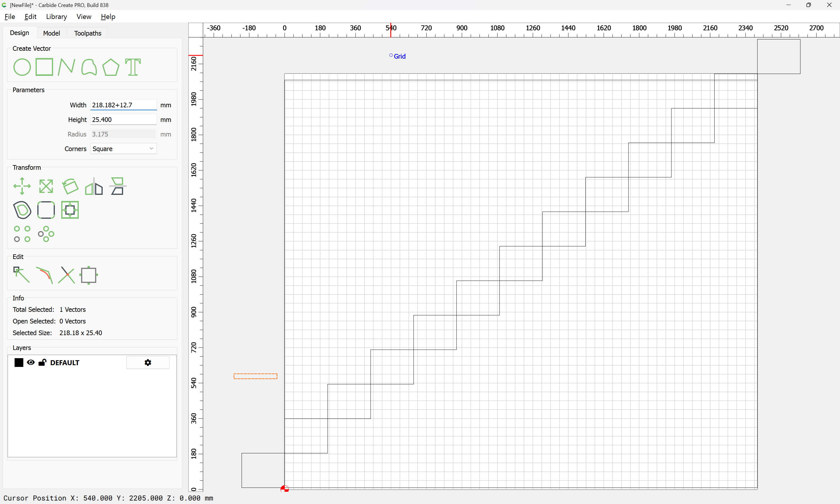Image resolution: width=840 pixels, height=504 pixels.
Task: Click the Move transform icon
Action: click(x=22, y=186)
